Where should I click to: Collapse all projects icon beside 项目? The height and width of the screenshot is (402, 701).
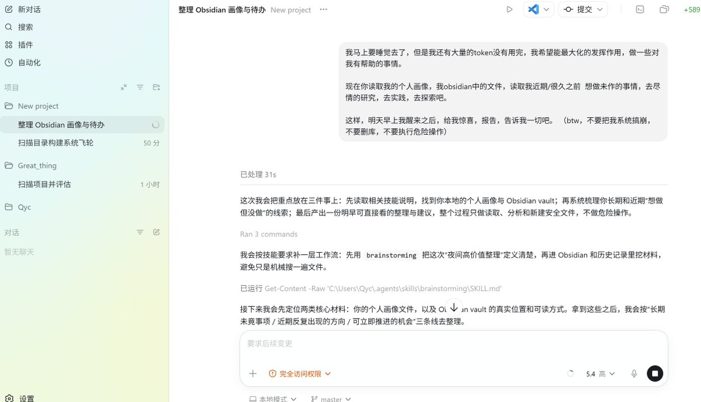click(x=124, y=87)
